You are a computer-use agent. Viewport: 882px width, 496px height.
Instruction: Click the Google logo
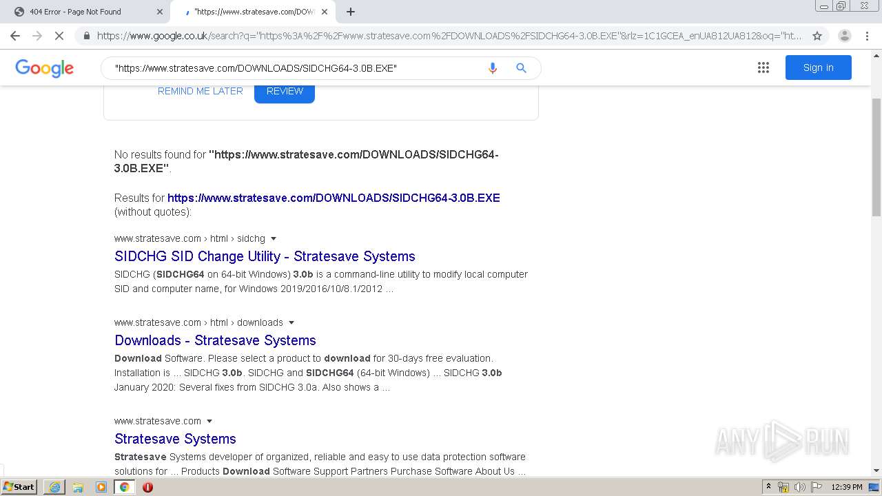tap(45, 68)
